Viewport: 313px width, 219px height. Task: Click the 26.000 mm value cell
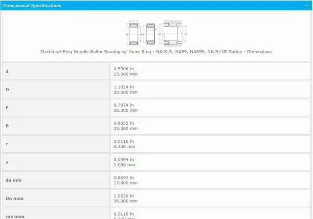(x=125, y=201)
